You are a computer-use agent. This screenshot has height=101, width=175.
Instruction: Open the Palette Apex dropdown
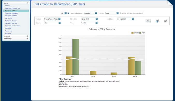118,13
